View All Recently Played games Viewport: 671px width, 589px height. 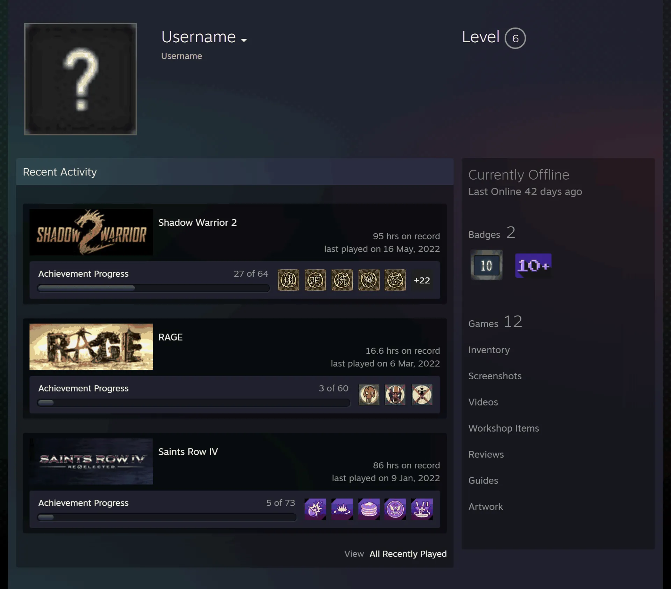click(408, 554)
